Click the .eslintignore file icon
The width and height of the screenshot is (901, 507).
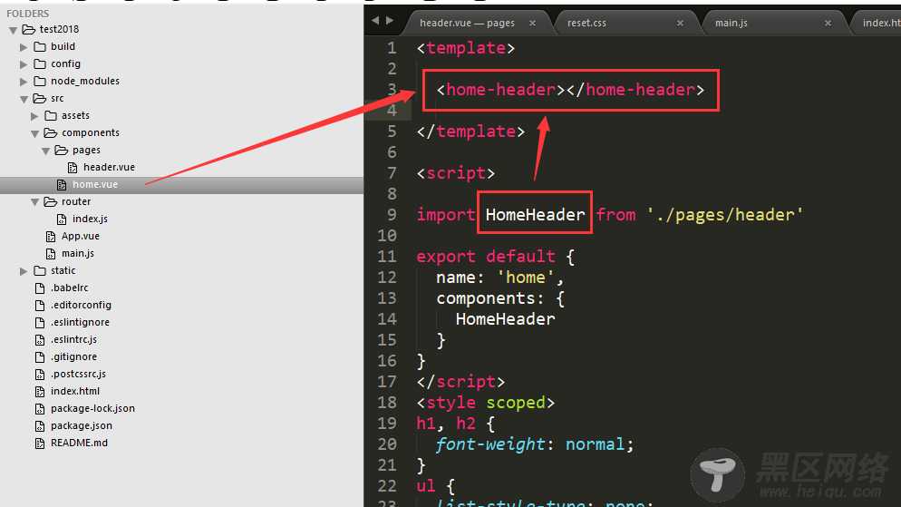click(40, 323)
